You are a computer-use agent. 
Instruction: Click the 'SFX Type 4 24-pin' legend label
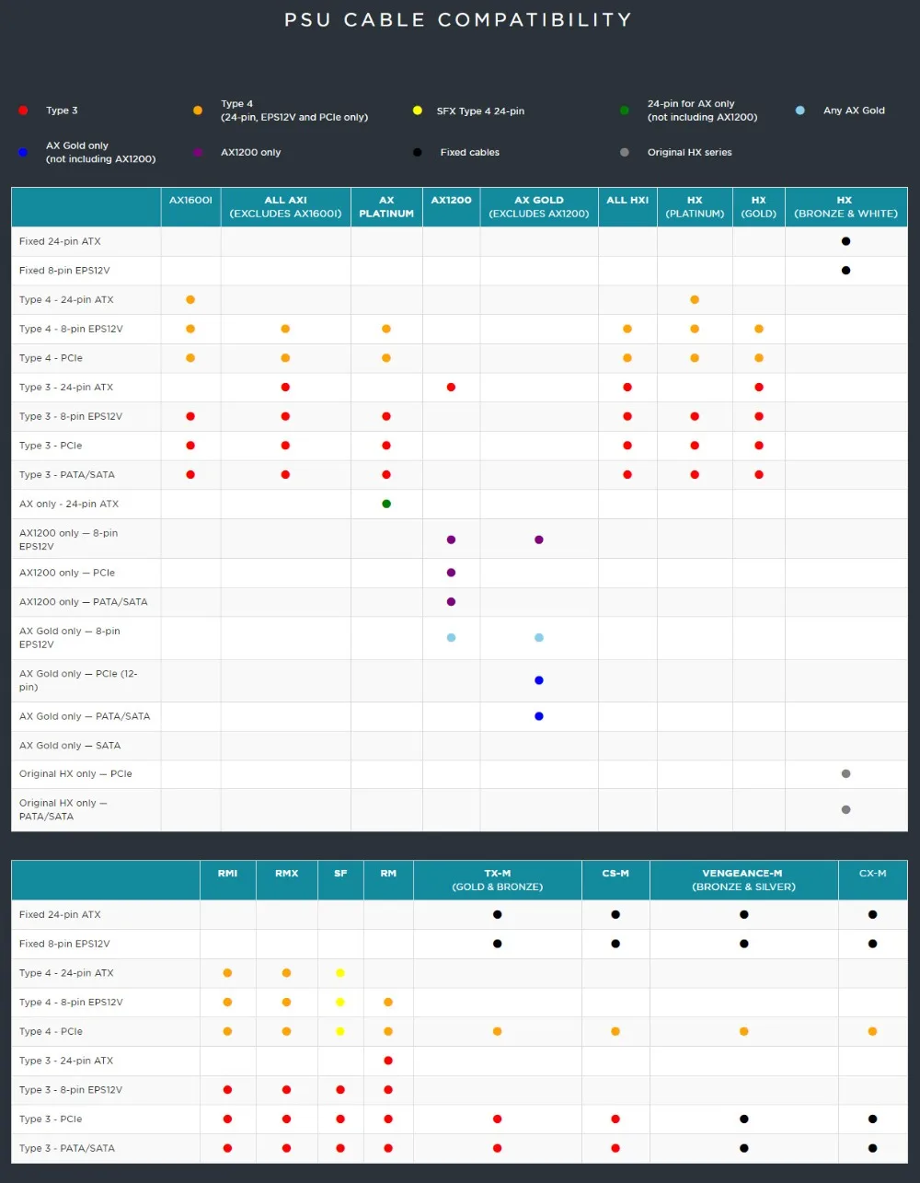click(480, 110)
